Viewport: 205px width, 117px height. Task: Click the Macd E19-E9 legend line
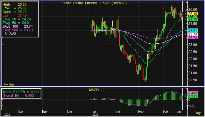click(x=21, y=92)
